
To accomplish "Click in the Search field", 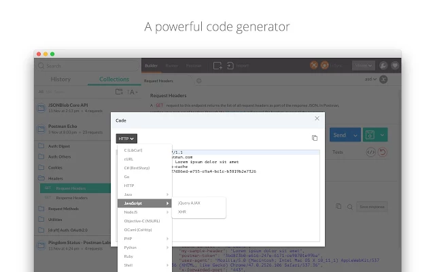I will coord(75,66).
